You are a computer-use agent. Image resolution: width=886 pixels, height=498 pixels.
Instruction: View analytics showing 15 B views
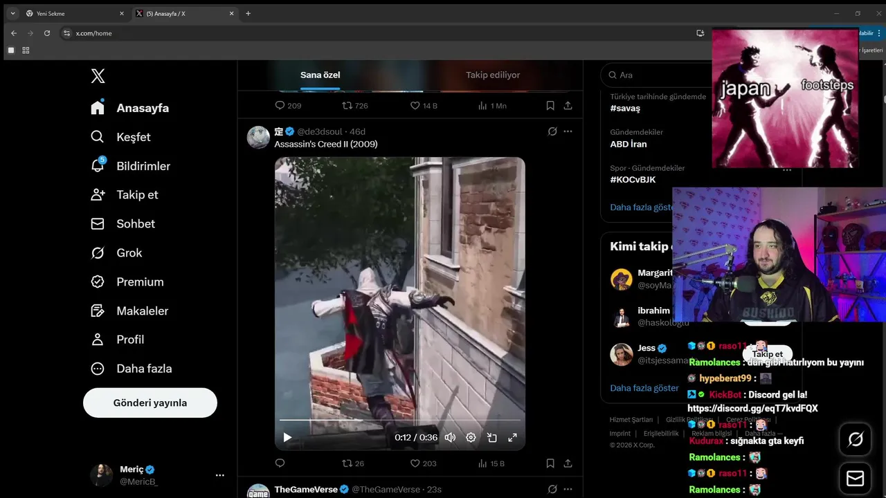491,463
